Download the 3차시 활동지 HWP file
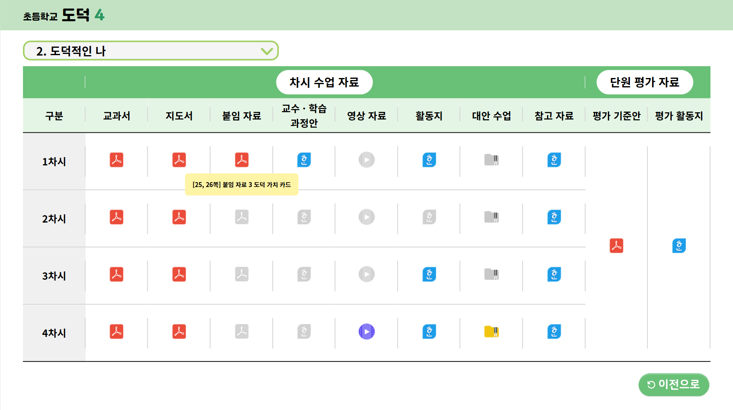The height and width of the screenshot is (410, 733). (429, 274)
